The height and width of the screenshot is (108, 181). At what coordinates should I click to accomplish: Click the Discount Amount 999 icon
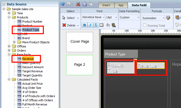pyautogui.click(x=19, y=67)
